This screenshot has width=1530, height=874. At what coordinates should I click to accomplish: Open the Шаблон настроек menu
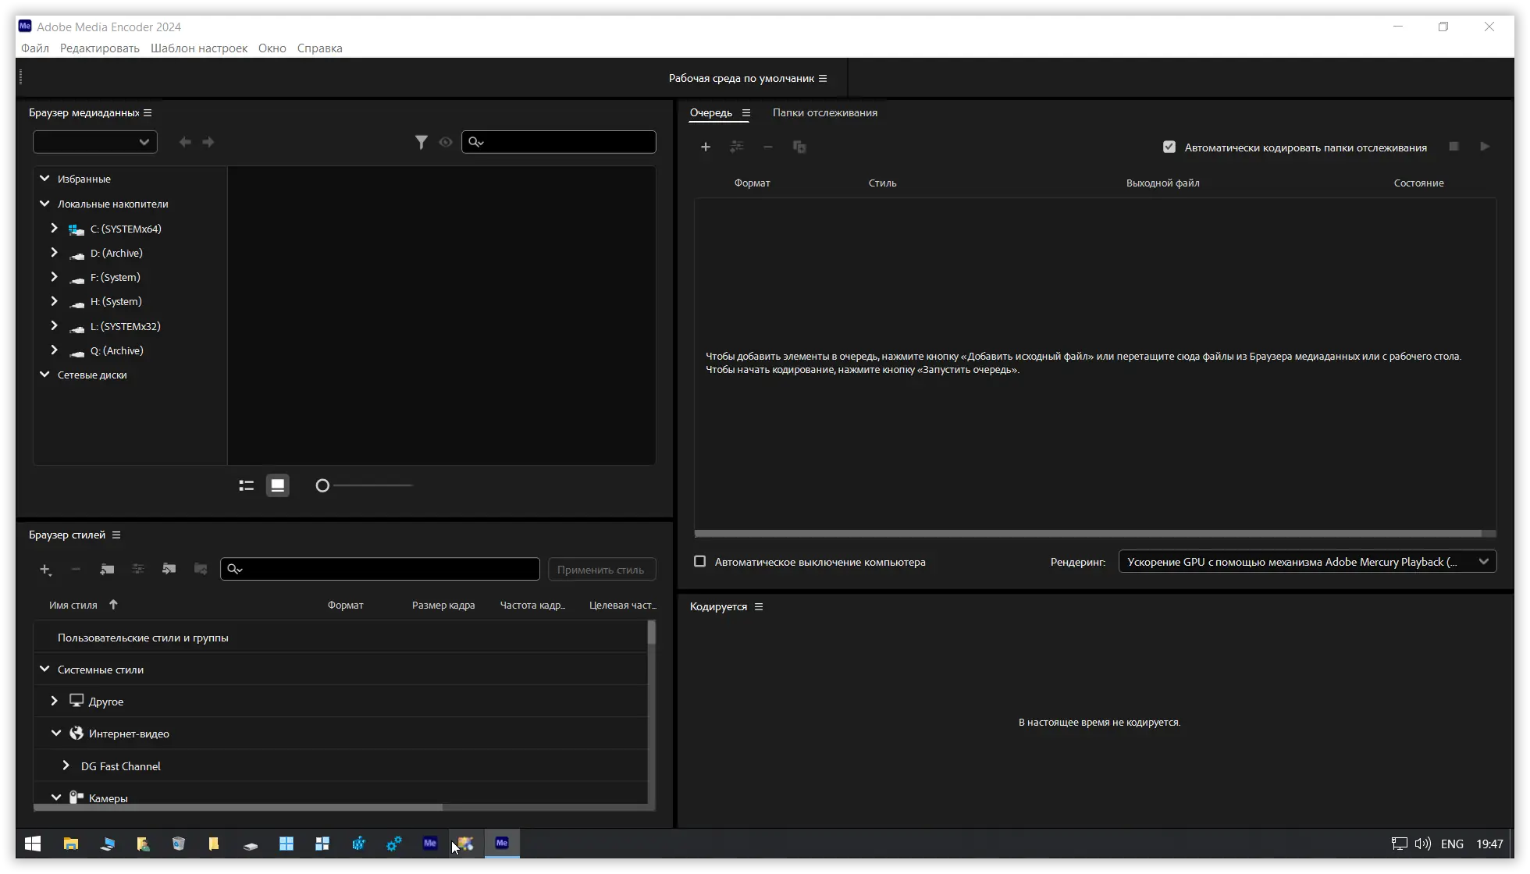(x=198, y=48)
